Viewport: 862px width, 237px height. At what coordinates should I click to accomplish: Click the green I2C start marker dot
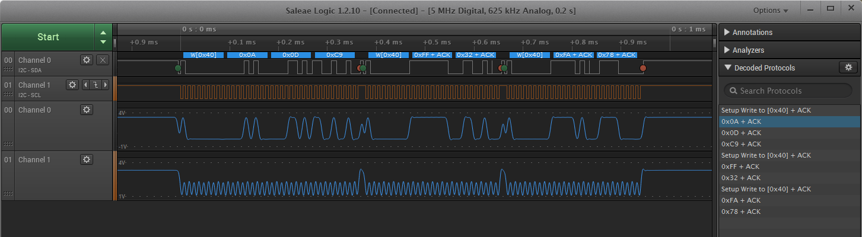coord(178,68)
